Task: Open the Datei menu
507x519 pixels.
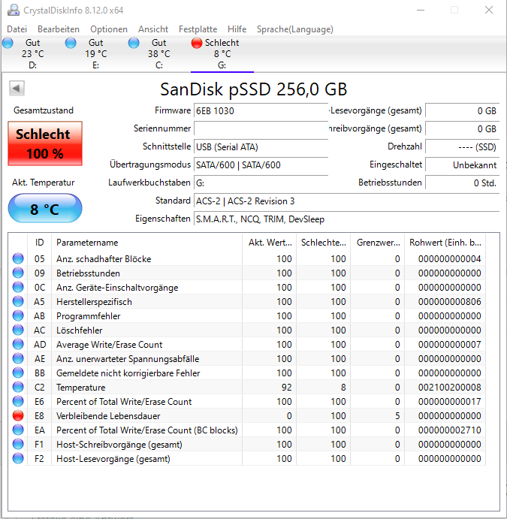Action: click(17, 29)
